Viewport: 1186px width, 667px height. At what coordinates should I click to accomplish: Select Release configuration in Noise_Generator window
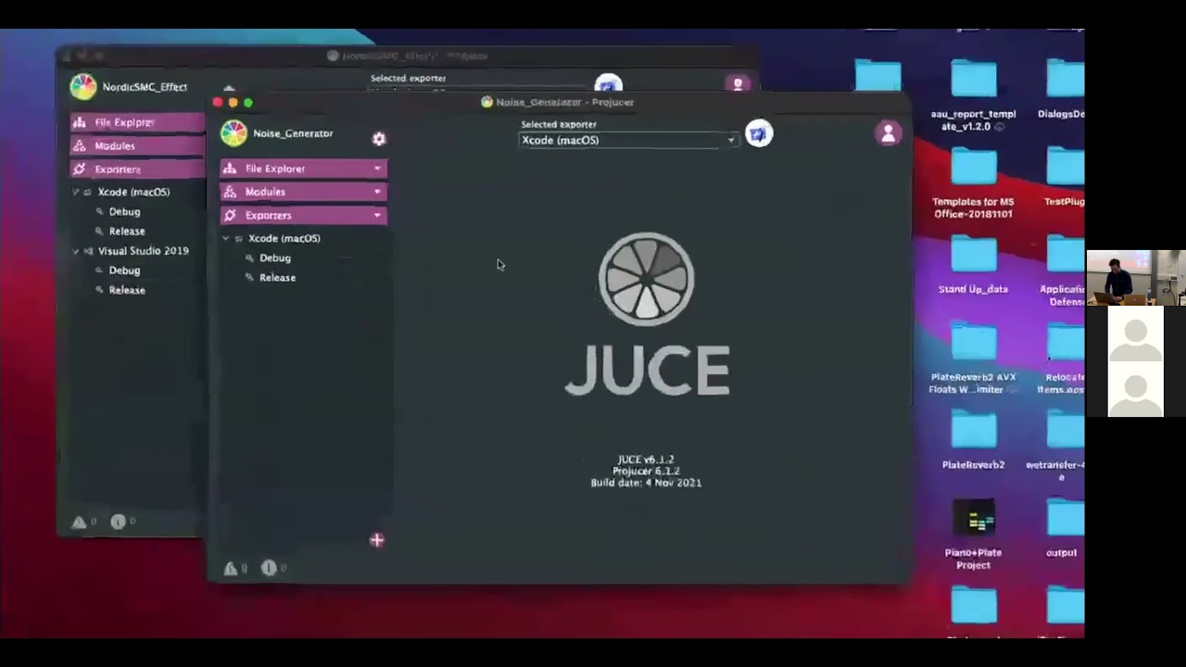tap(277, 278)
